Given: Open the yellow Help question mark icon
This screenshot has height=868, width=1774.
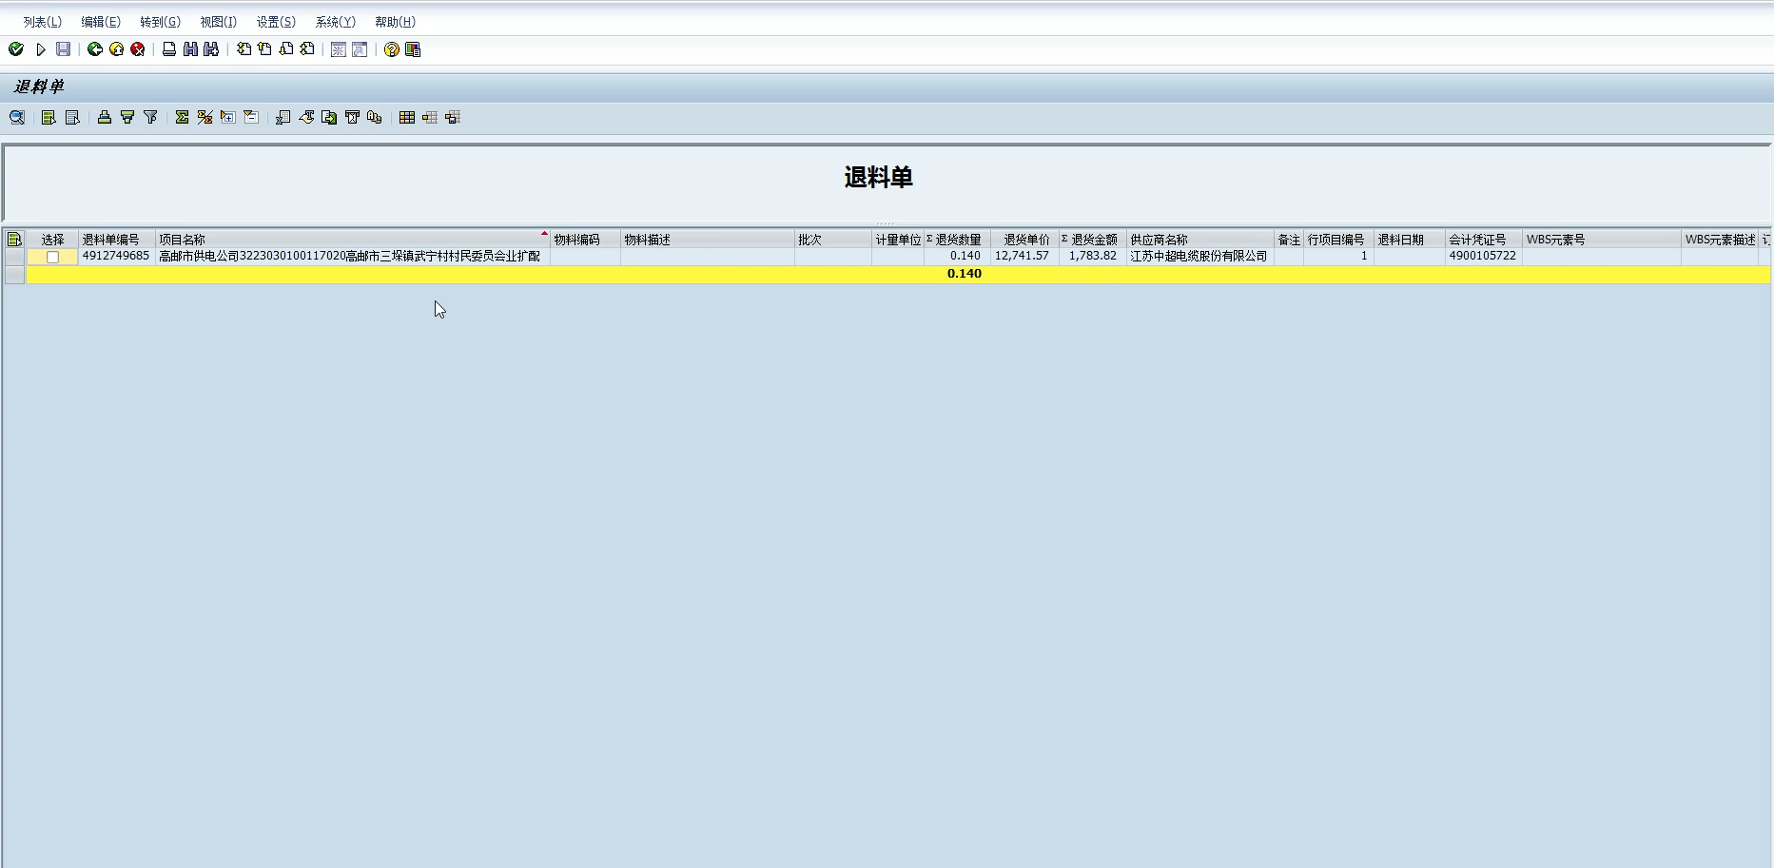Looking at the screenshot, I should (x=391, y=49).
